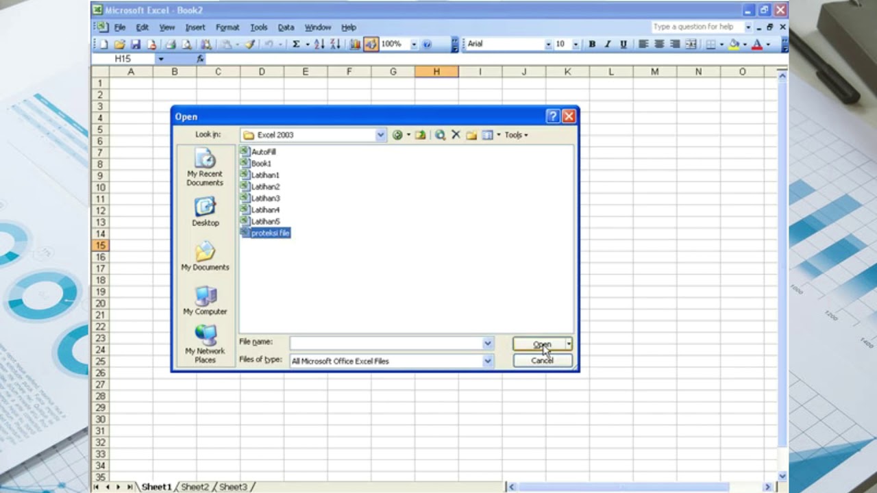This screenshot has width=877, height=493.
Task: Click the Print Preview icon
Action: click(x=186, y=44)
